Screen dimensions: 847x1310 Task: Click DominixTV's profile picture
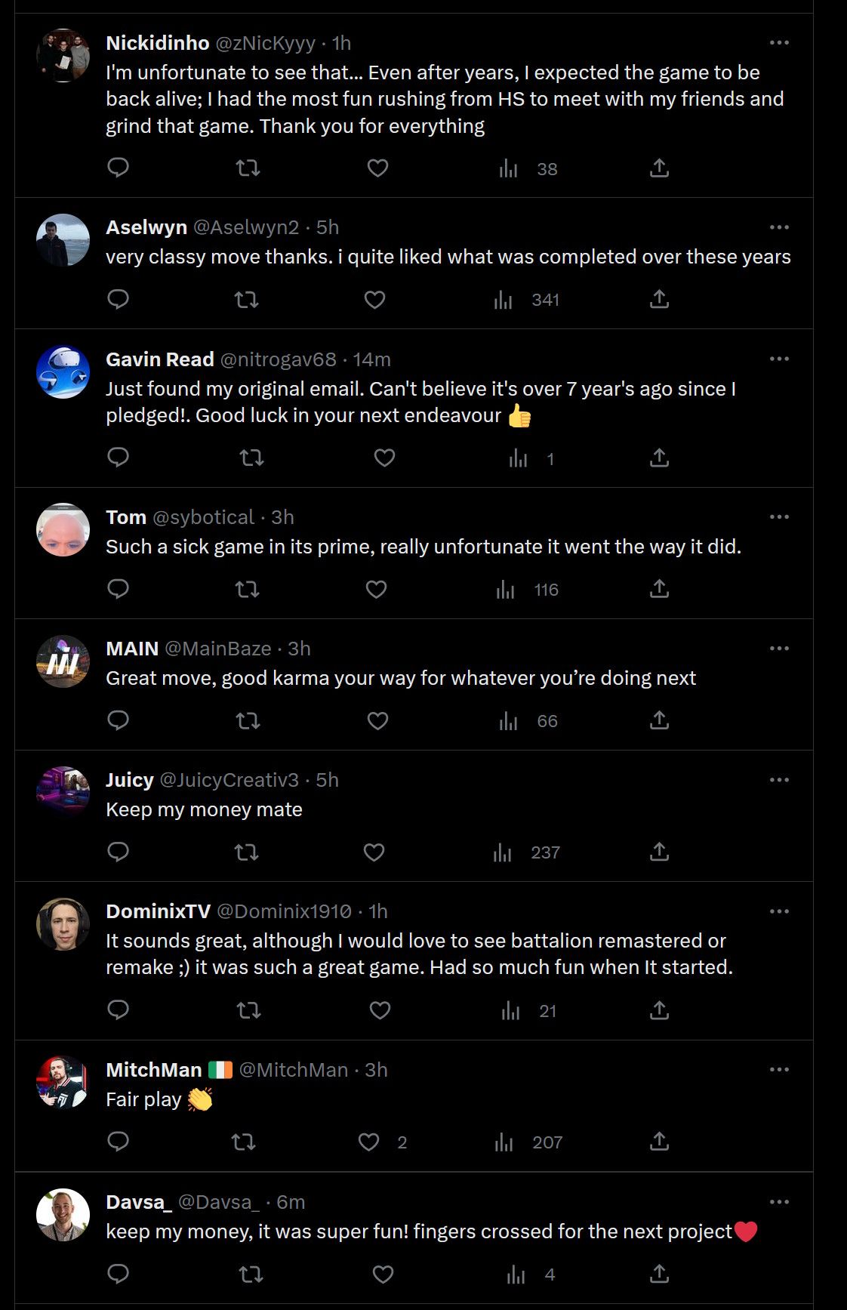63,924
